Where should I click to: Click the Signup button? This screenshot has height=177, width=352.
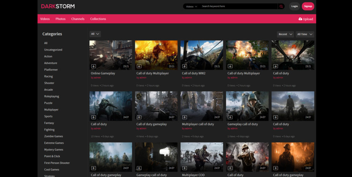click(308, 6)
